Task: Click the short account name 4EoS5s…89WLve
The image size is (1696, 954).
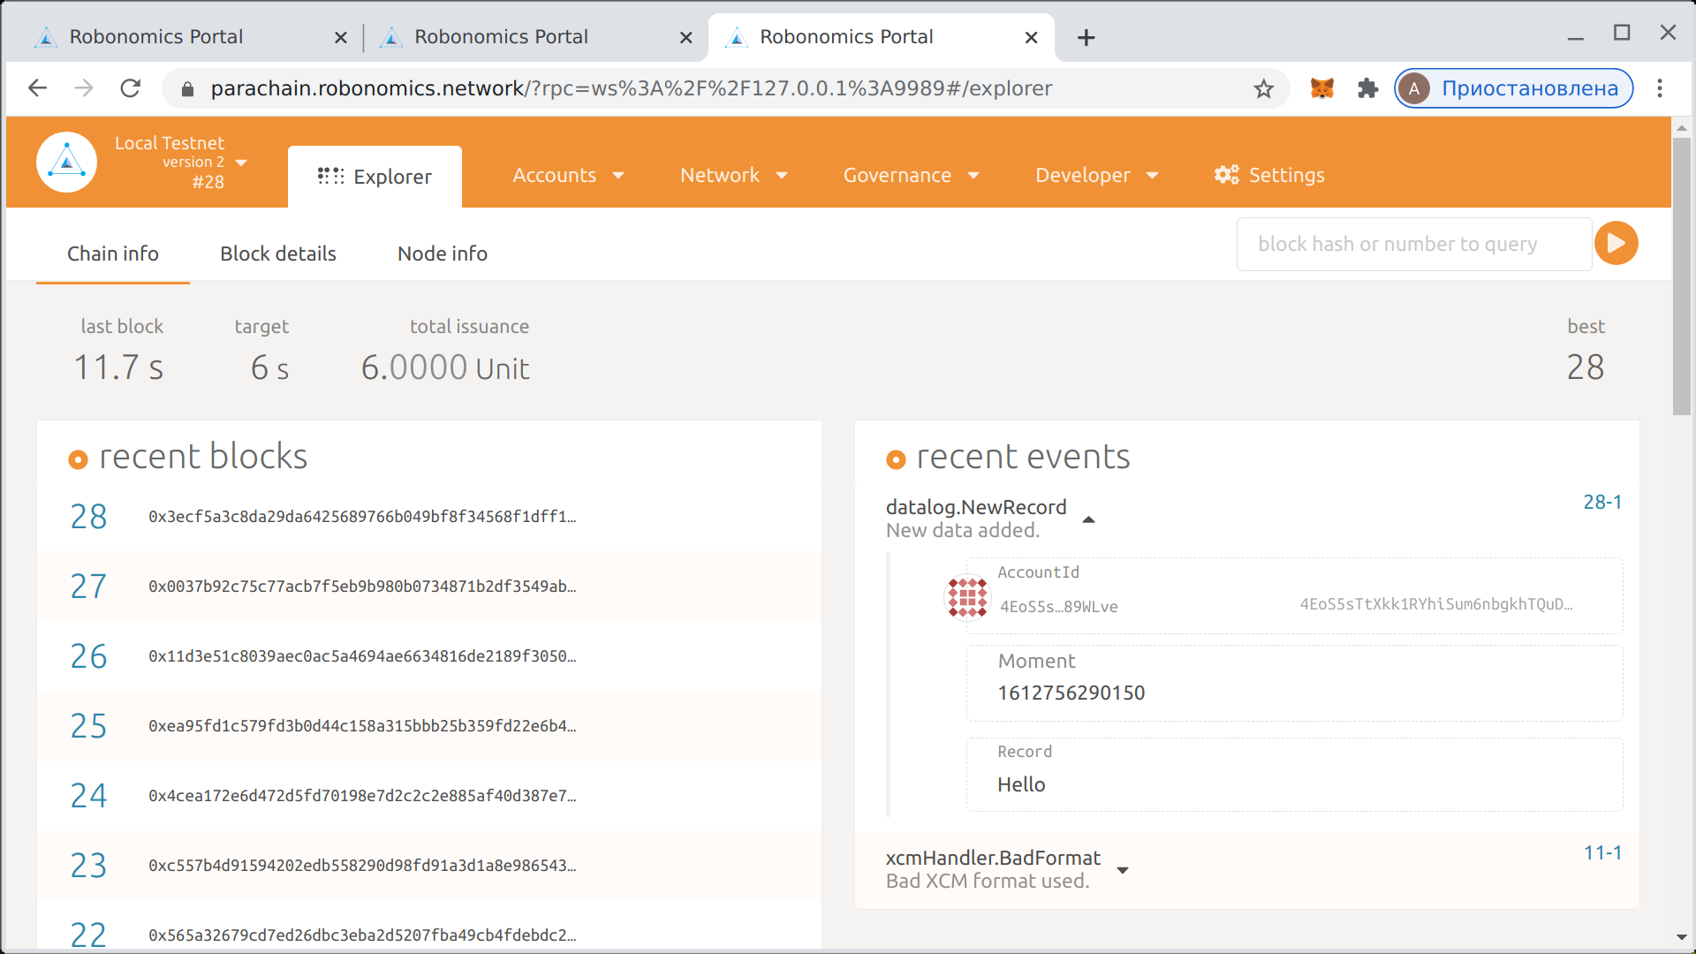Action: (x=1058, y=607)
